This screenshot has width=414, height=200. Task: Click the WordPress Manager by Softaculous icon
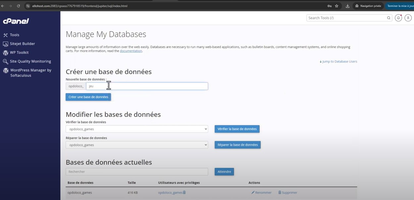[x=5, y=70]
